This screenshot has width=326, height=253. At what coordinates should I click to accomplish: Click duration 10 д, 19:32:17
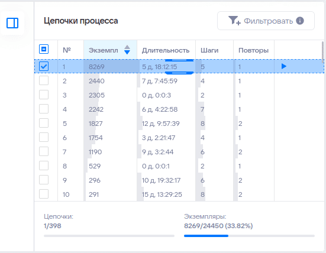162,180
